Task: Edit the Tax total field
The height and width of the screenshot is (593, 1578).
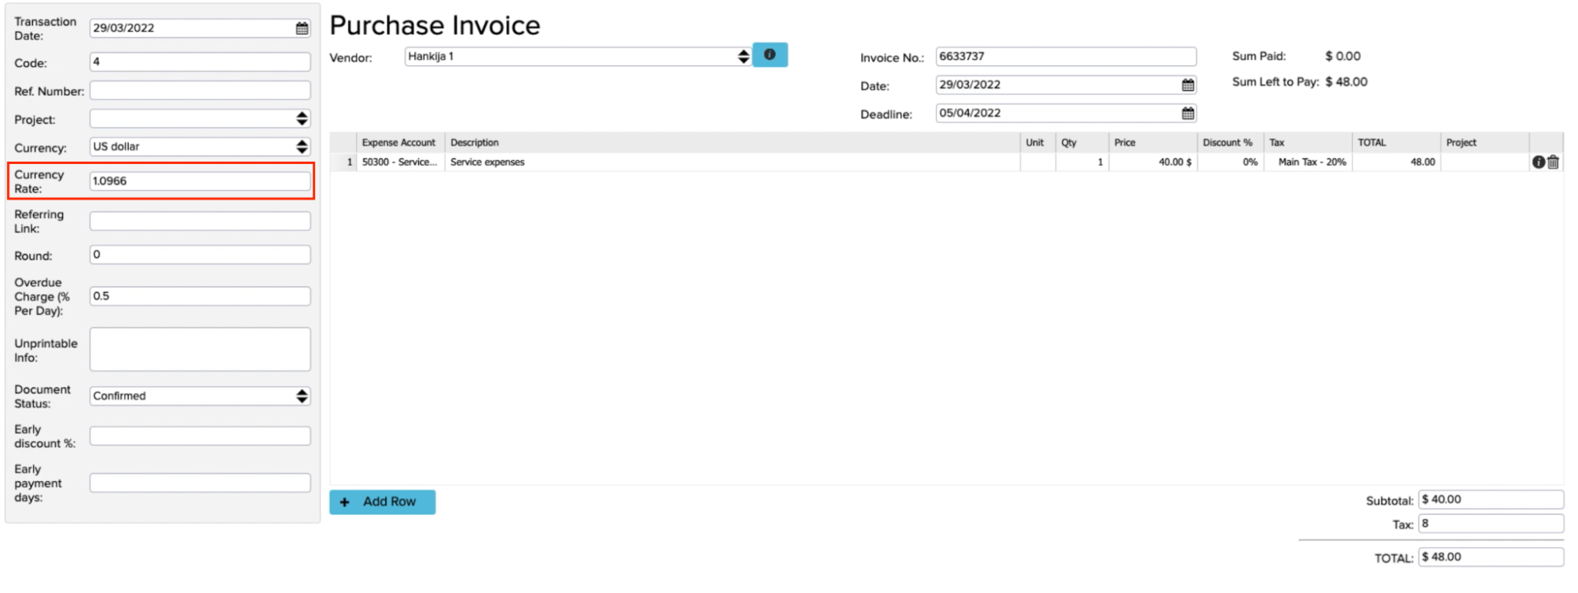Action: [x=1490, y=524]
